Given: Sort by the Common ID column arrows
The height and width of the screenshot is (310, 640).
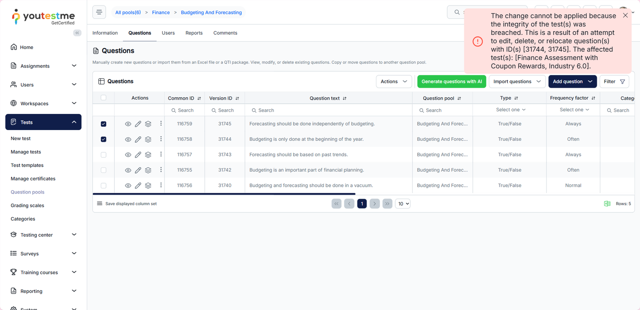Looking at the screenshot, I should pyautogui.click(x=199, y=98).
